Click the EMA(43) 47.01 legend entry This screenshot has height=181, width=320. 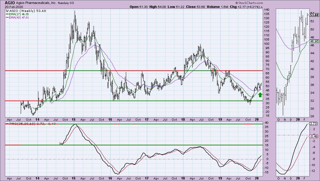tap(17, 18)
